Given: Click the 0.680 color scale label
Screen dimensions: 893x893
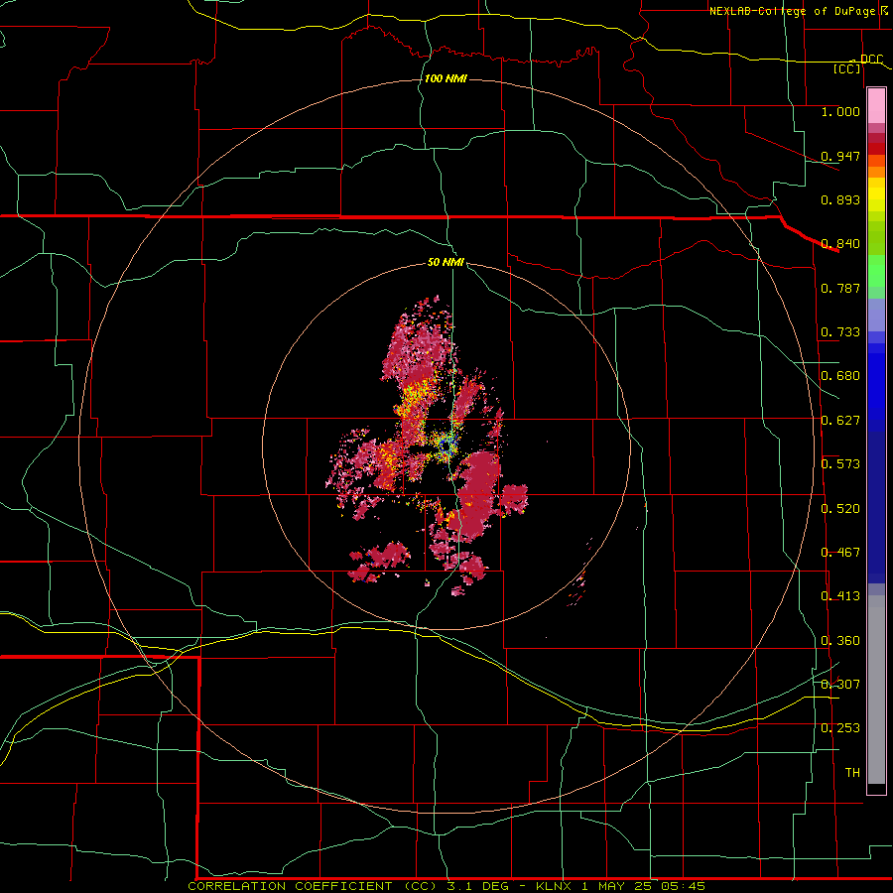Looking at the screenshot, I should 840,376.
